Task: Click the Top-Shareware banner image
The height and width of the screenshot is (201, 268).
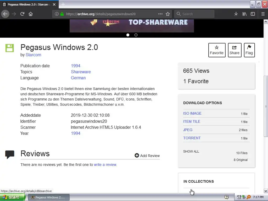Action: pyautogui.click(x=132, y=26)
